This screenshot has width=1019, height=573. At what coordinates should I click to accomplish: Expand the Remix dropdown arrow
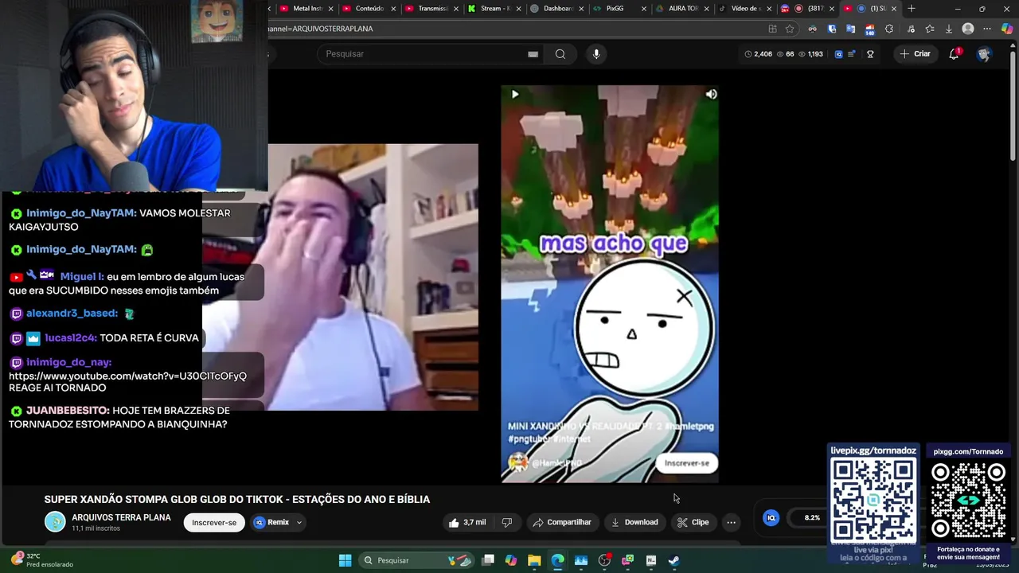click(299, 523)
